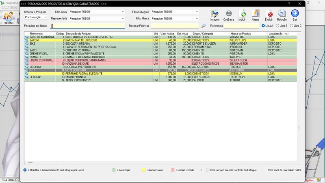325x183 pixels.
Task: Open the Representada dropdown
Action: coord(97,18)
